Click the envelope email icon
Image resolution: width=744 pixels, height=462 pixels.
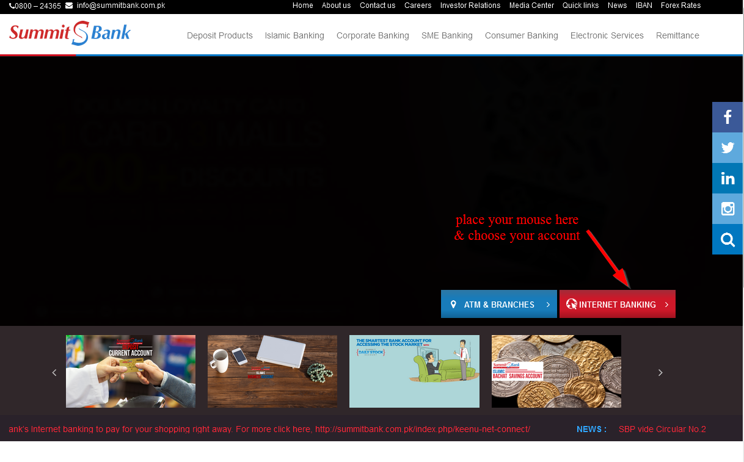tap(69, 5)
